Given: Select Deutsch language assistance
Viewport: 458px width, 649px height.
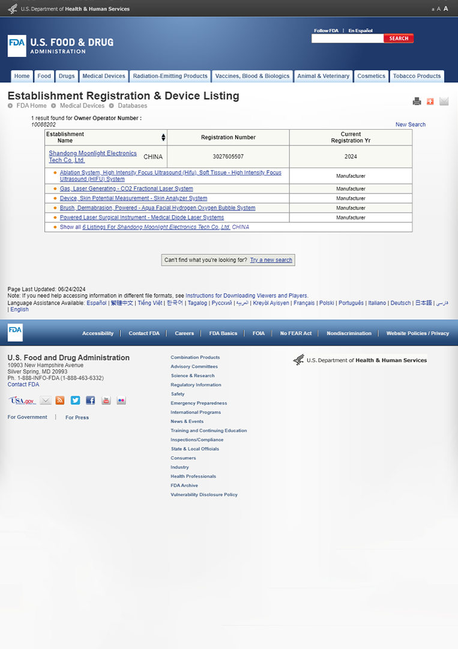Looking at the screenshot, I should coord(400,303).
